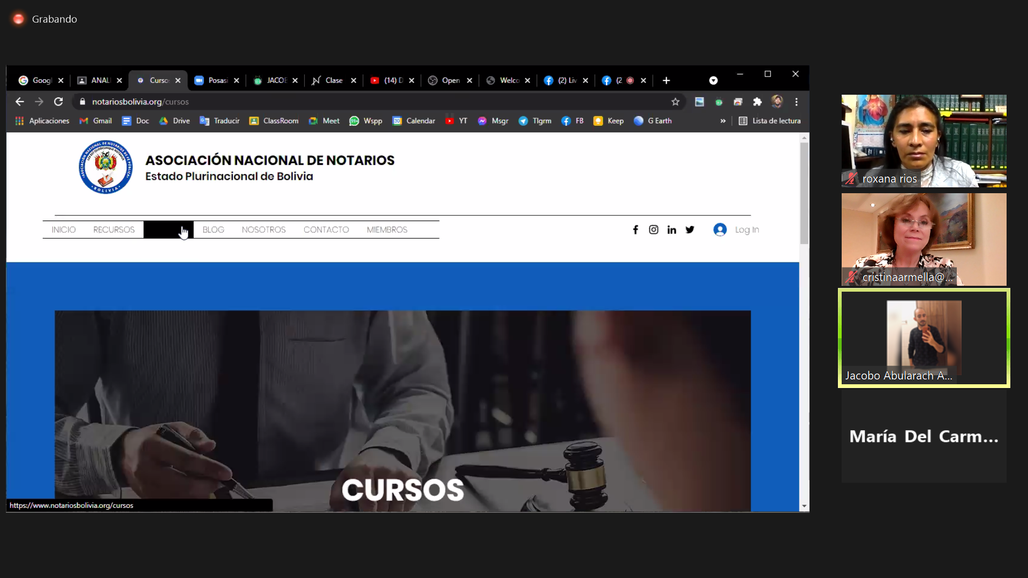Open Lista de lectura panel
The height and width of the screenshot is (578, 1028).
tap(770, 121)
